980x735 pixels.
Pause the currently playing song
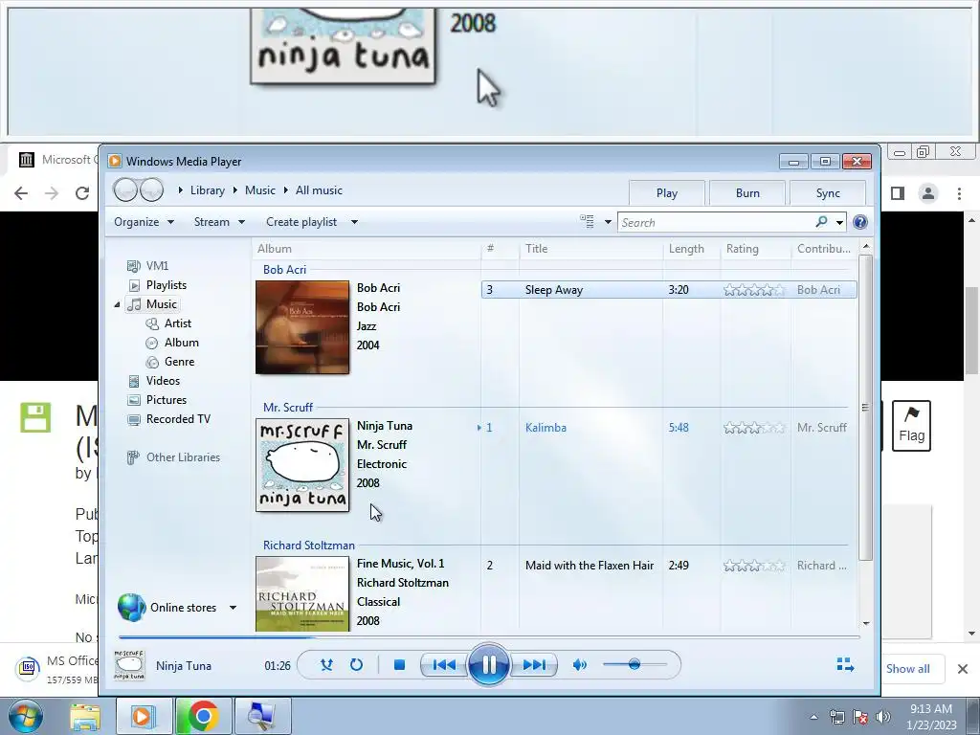tap(488, 664)
